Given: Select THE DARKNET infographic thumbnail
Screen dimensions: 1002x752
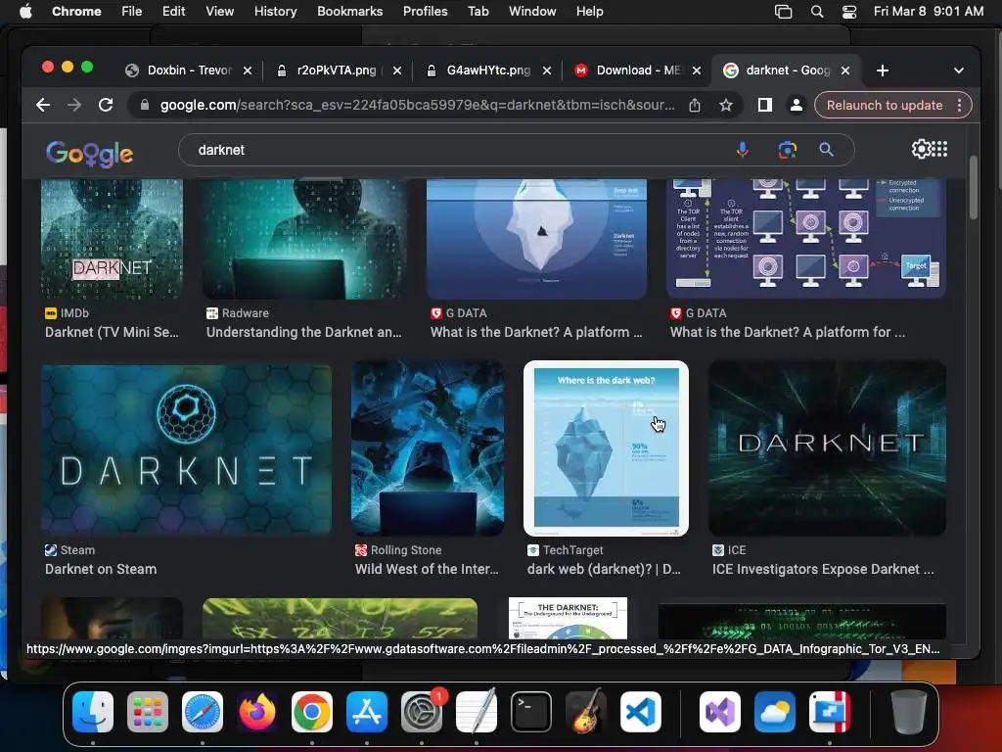Looking at the screenshot, I should tap(569, 619).
